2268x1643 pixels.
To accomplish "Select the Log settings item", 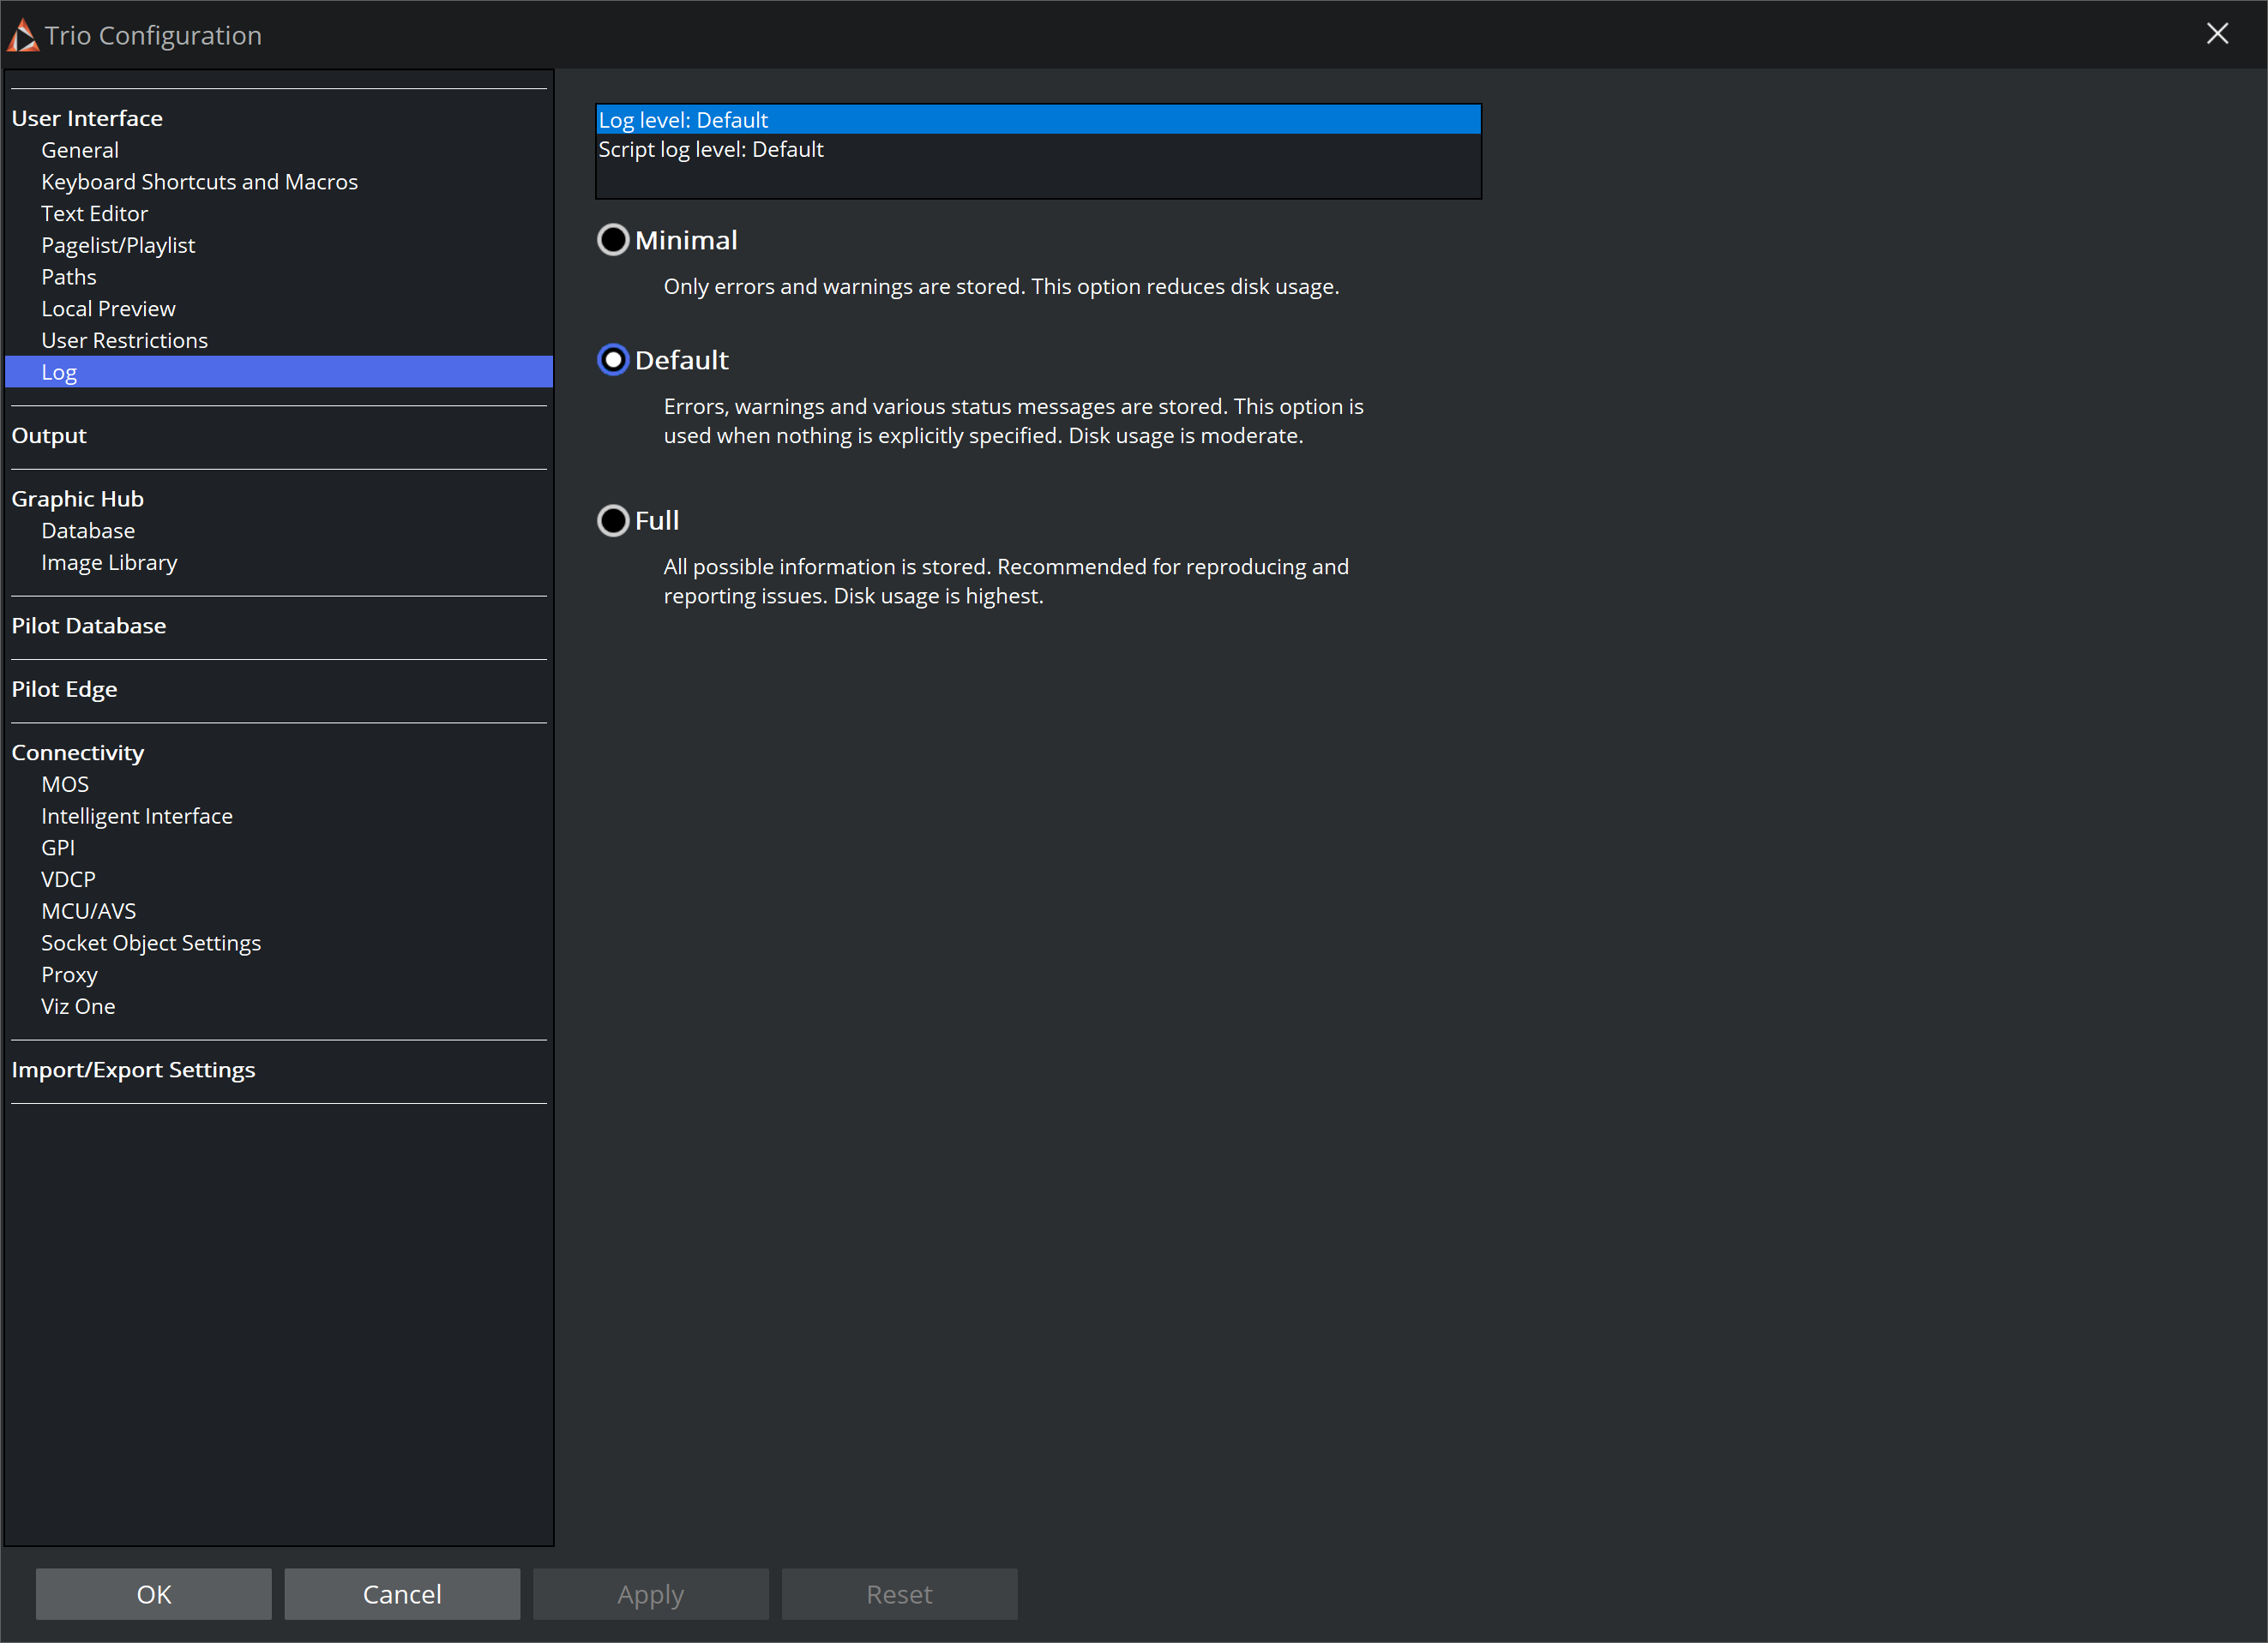I will [x=279, y=372].
